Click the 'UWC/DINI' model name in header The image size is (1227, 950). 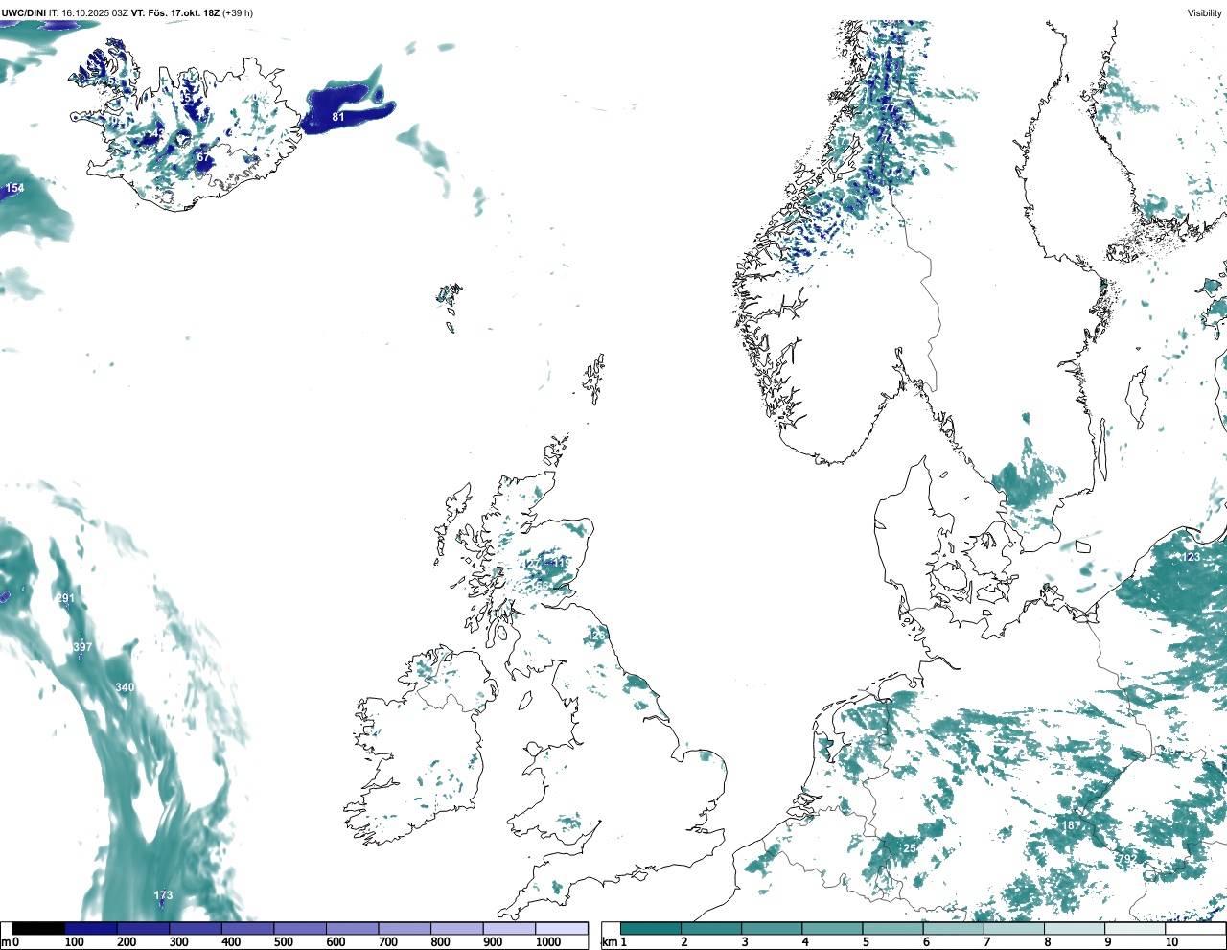pos(24,13)
